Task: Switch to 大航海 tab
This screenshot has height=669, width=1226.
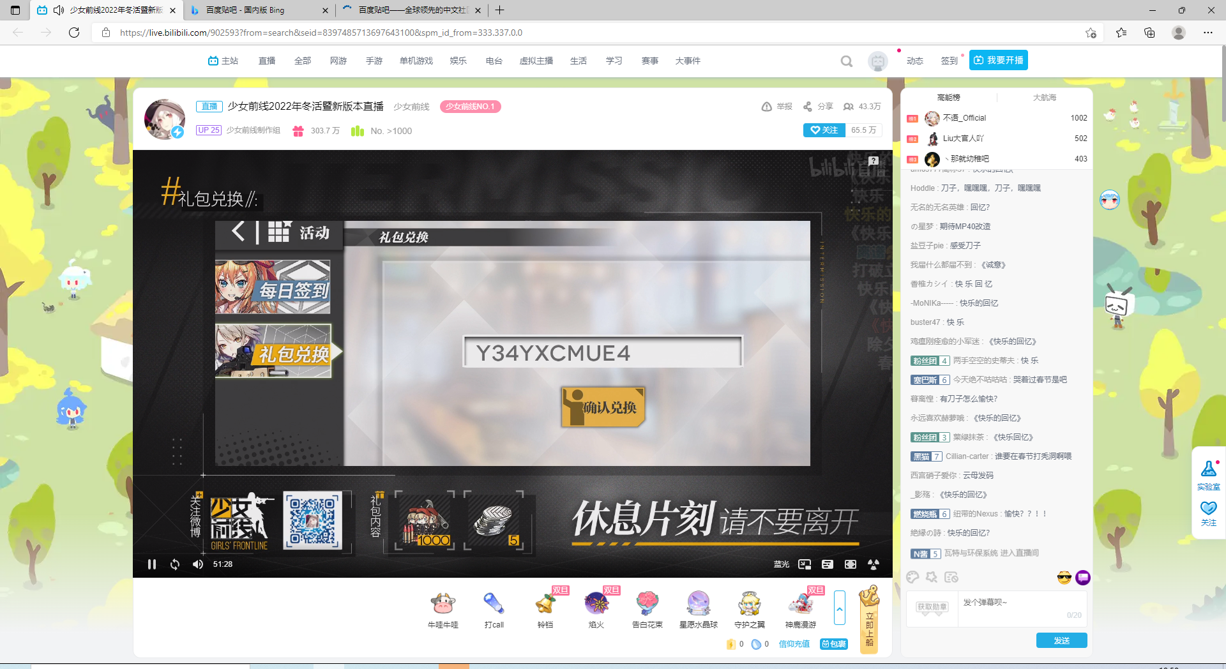Action: [1045, 98]
